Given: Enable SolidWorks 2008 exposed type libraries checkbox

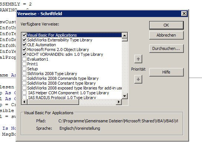Looking at the screenshot, I should point(24,88).
